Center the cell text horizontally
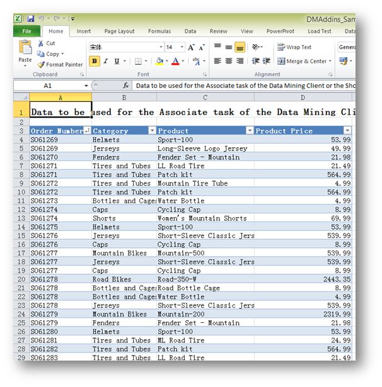Screen dimensions: 382x387 point(229,61)
